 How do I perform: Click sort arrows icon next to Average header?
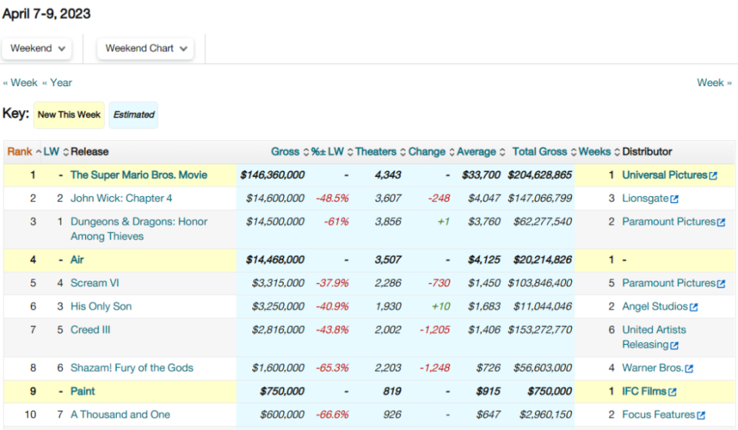(x=502, y=152)
